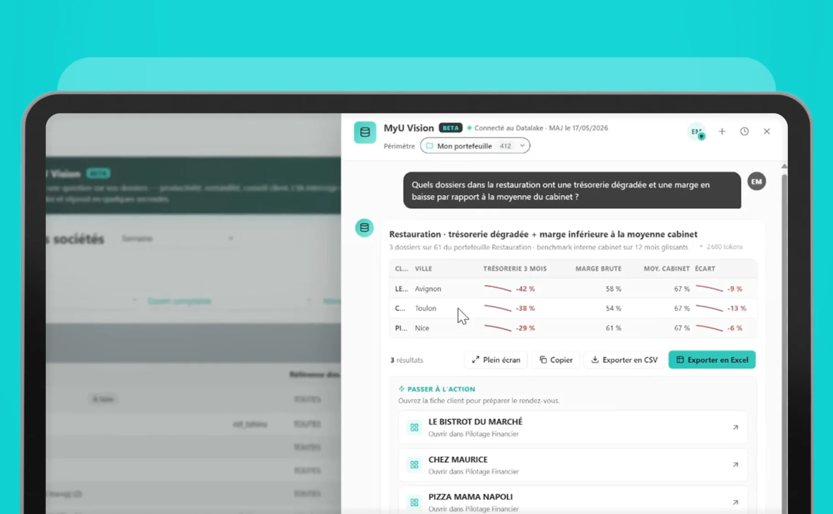The image size is (833, 514).
Task: Click grid icon on PIZZA MAMA NAPOLI card
Action: point(414,503)
